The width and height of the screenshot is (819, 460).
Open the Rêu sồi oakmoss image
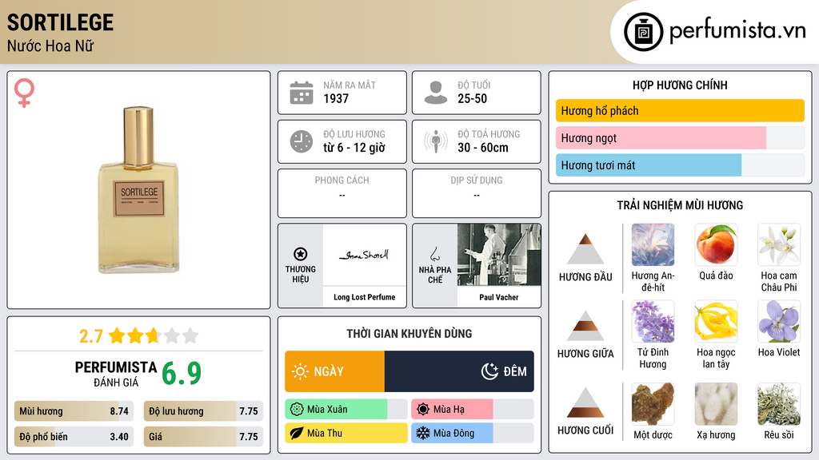779,404
